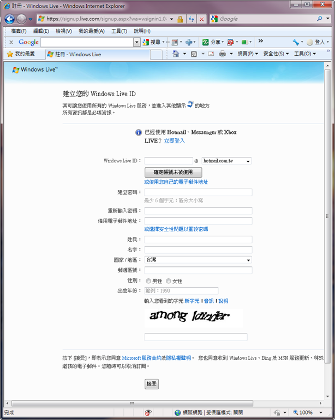The height and width of the screenshot is (420, 335).
Task: Click the Google toolbar search (搜尋) button
Action: [152, 42]
